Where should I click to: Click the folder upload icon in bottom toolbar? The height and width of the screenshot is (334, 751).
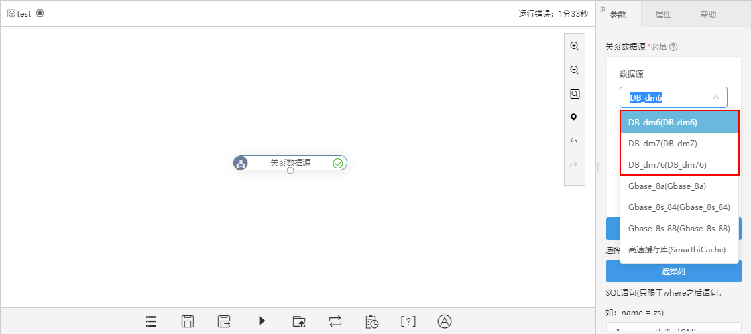[299, 321]
